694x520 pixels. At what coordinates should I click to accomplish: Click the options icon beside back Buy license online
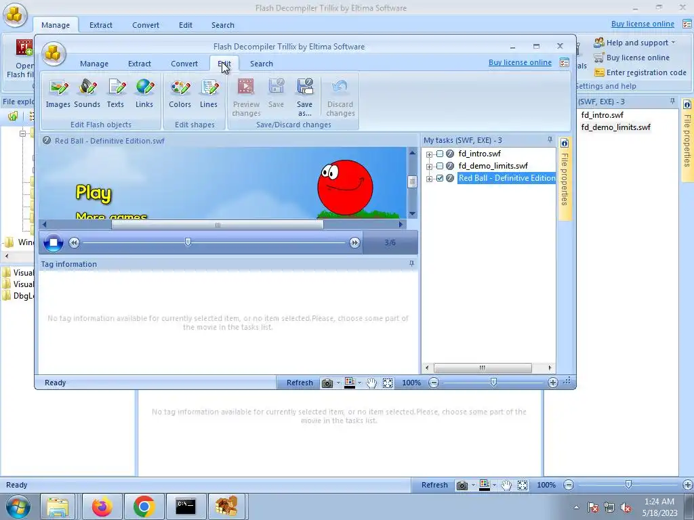687,24
